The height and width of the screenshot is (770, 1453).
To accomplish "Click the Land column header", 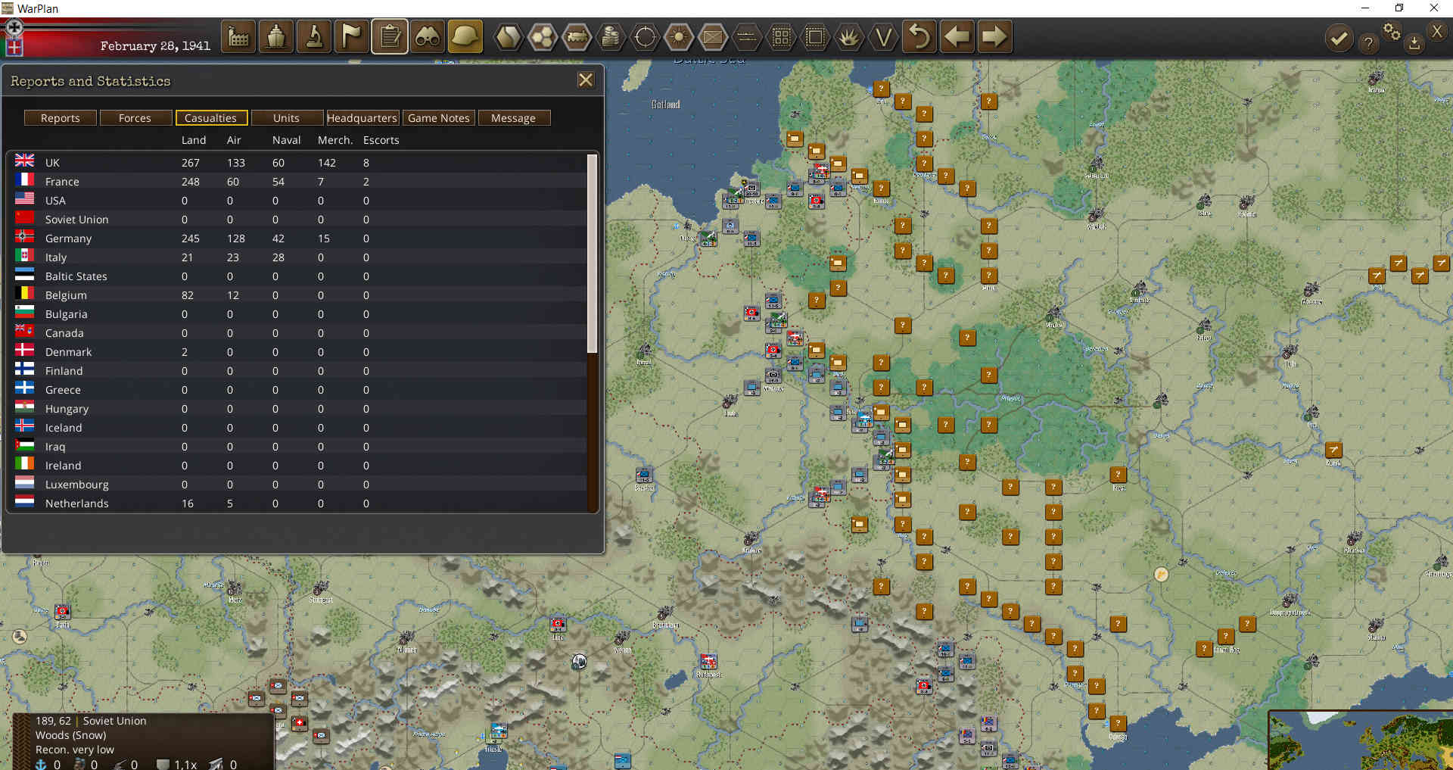I will click(194, 140).
